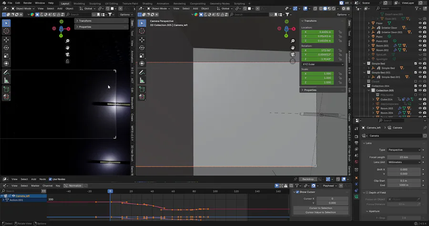Open the XYZ Euler rotation mode dropdown
The image size is (429, 226).
tap(322, 64)
